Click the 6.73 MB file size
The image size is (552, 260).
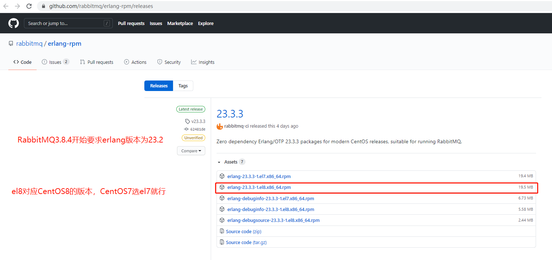click(526, 198)
